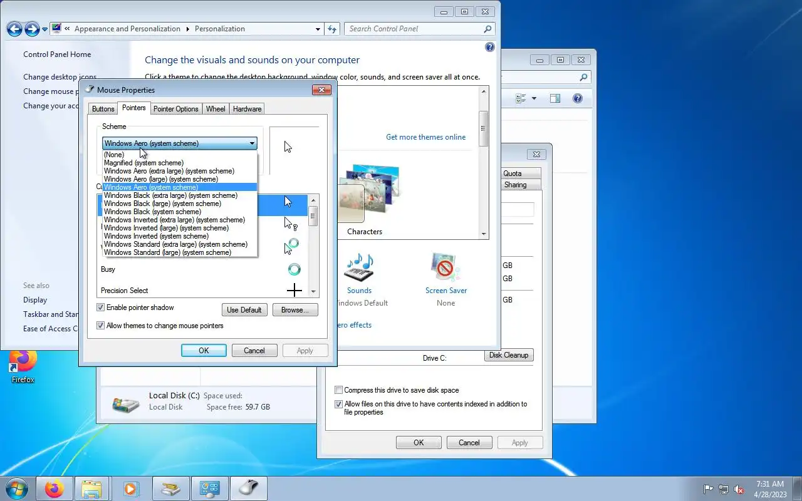Switch to the Pointer Options tab
The height and width of the screenshot is (501, 802).
[x=175, y=109]
